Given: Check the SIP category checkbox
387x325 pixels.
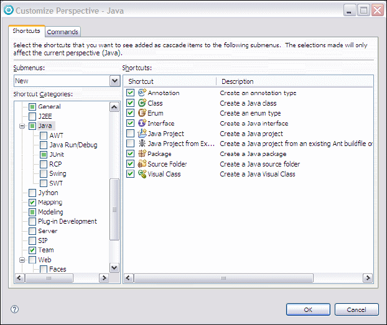Looking at the screenshot, I should (x=32, y=240).
